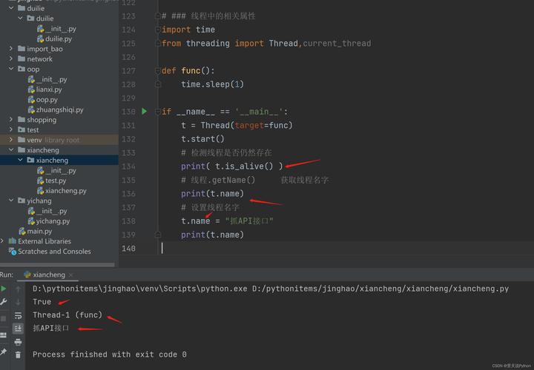Fold the if __name__ block

(x=158, y=112)
